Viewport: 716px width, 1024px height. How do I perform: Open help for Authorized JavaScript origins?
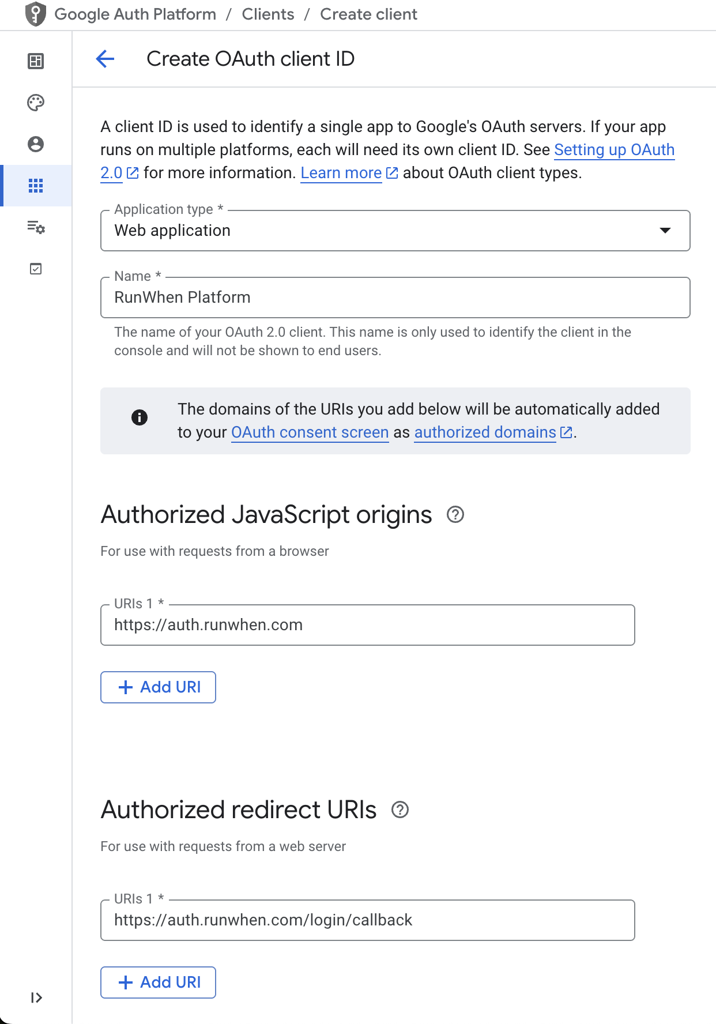[455, 514]
